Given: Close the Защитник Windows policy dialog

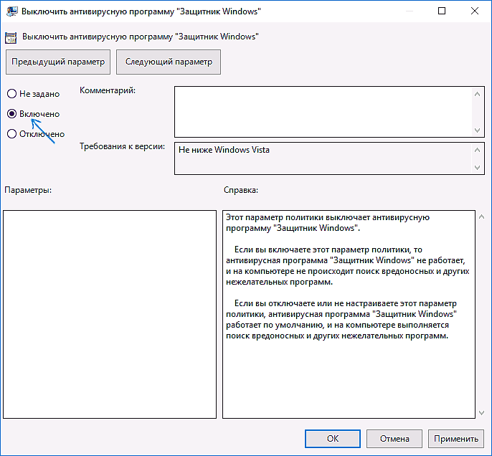Looking at the screenshot, I should coord(474,11).
